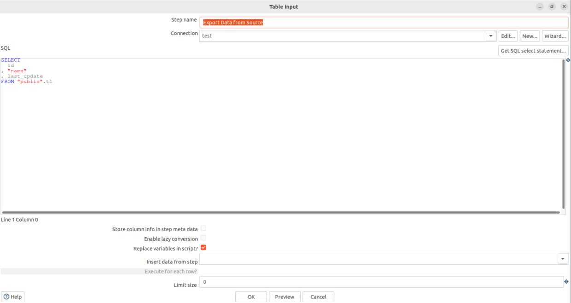This screenshot has width=571, height=303.
Task: Confirm the dialog with OK
Action: pos(251,297)
